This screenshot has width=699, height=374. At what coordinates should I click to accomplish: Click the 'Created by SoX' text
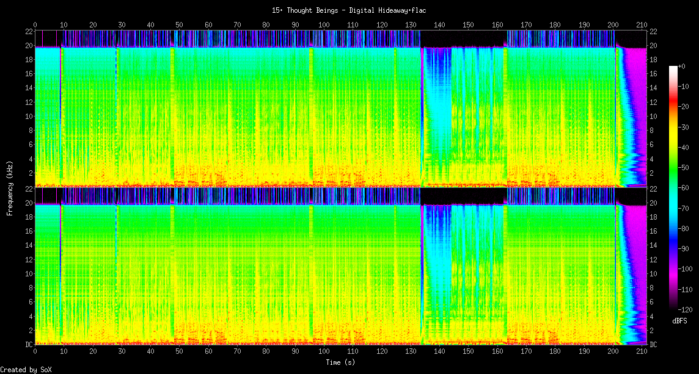pyautogui.click(x=26, y=370)
